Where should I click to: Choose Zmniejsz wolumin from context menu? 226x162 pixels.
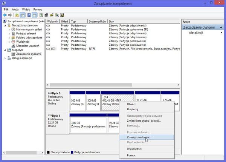tap(147, 137)
